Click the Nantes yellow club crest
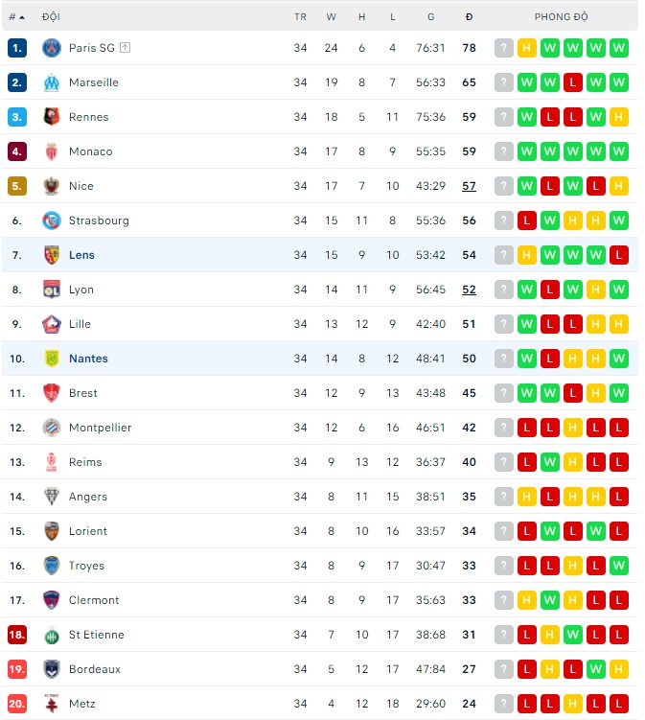The height and width of the screenshot is (720, 645). [52, 359]
